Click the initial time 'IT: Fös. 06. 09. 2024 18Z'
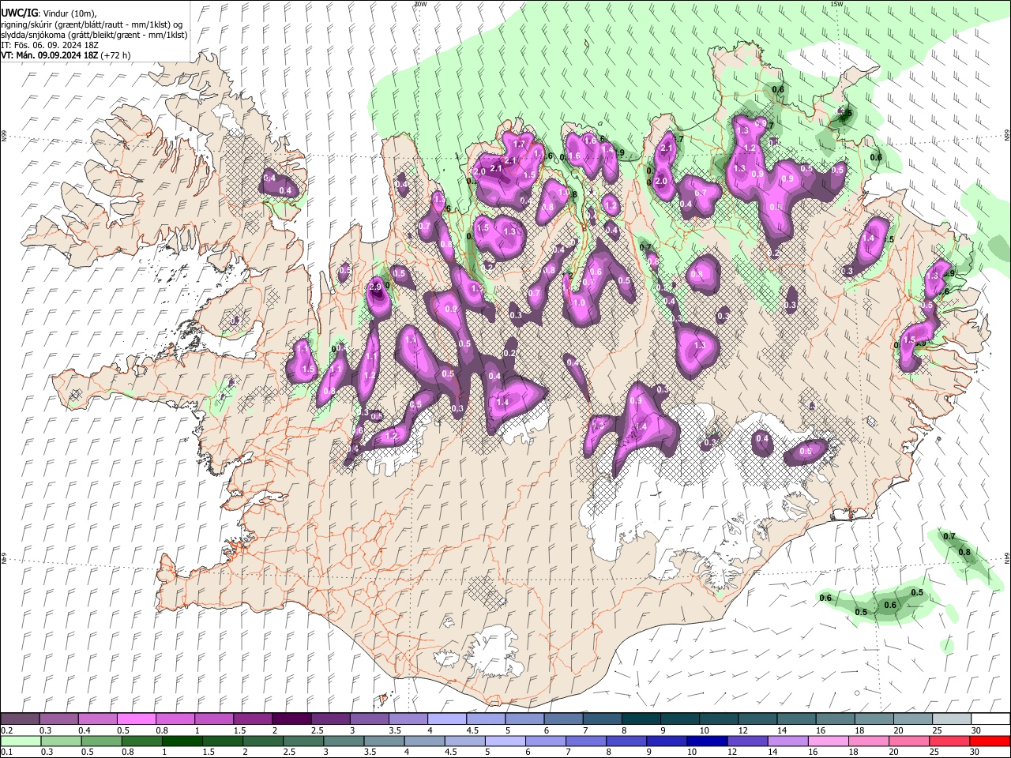 [50, 45]
